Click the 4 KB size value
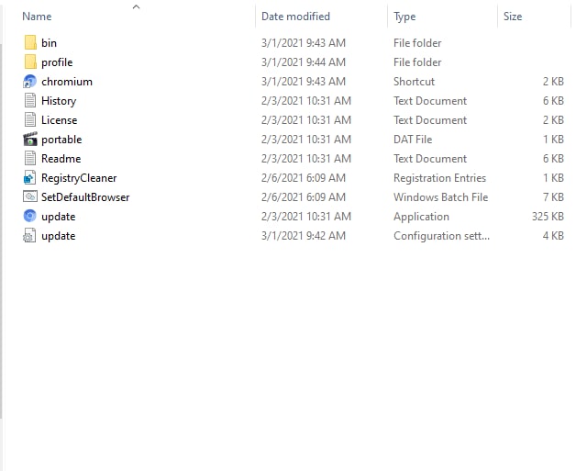Screen dimensions: 576x471 (553, 236)
